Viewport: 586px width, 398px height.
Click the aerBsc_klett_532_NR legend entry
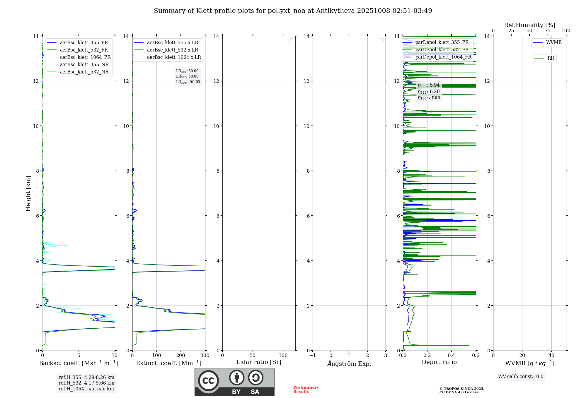pos(84,72)
